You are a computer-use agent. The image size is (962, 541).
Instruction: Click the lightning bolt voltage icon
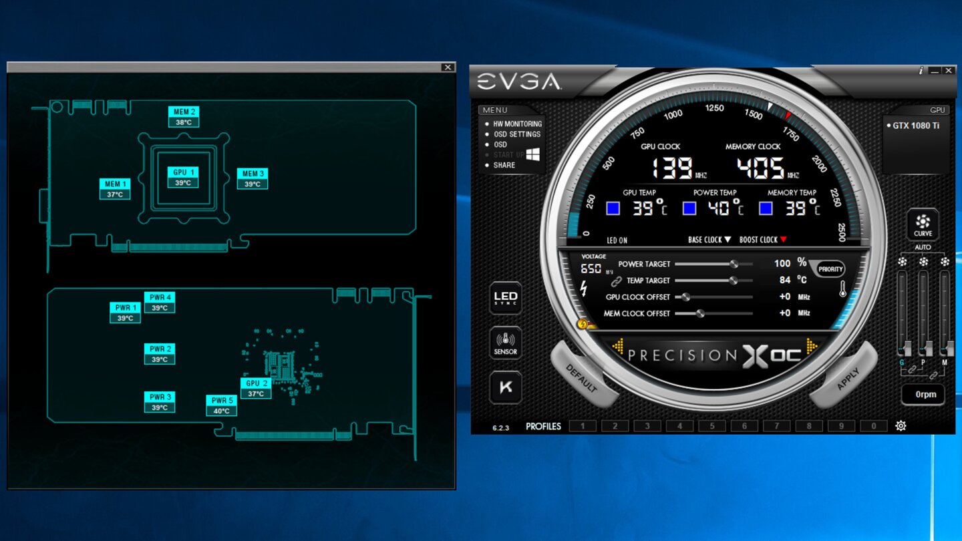[x=584, y=289]
